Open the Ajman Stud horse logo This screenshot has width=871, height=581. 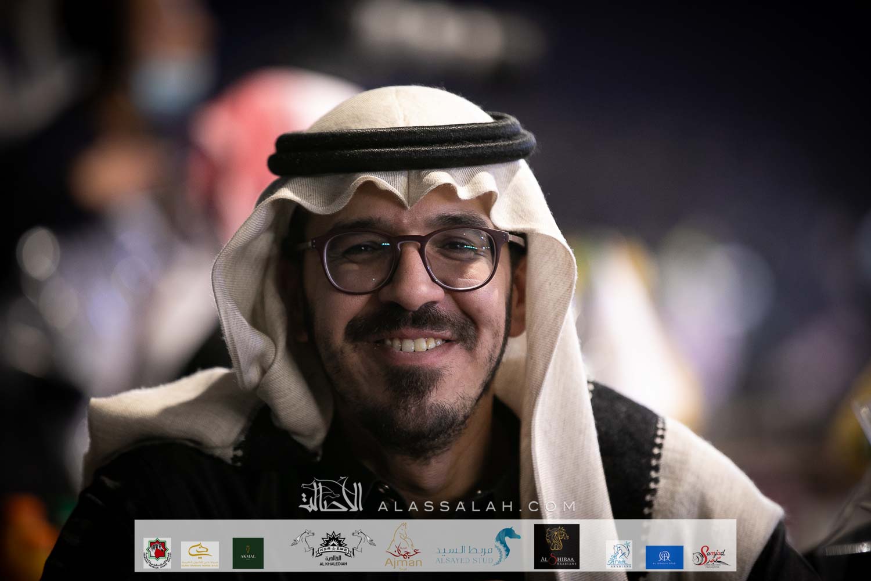pos(402,543)
